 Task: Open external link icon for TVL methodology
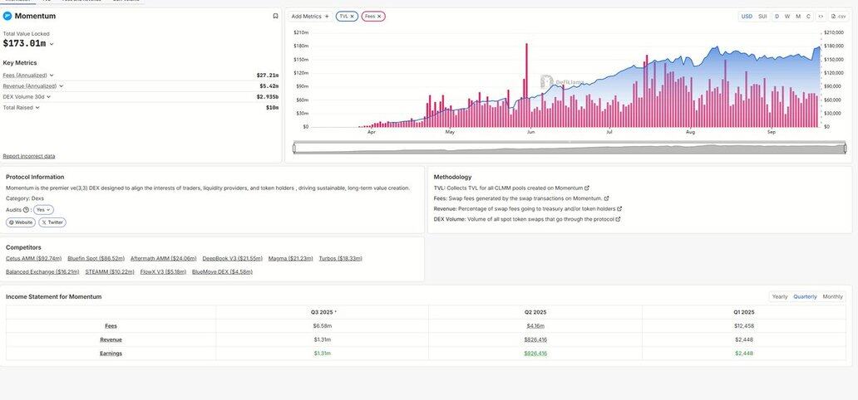click(x=587, y=188)
